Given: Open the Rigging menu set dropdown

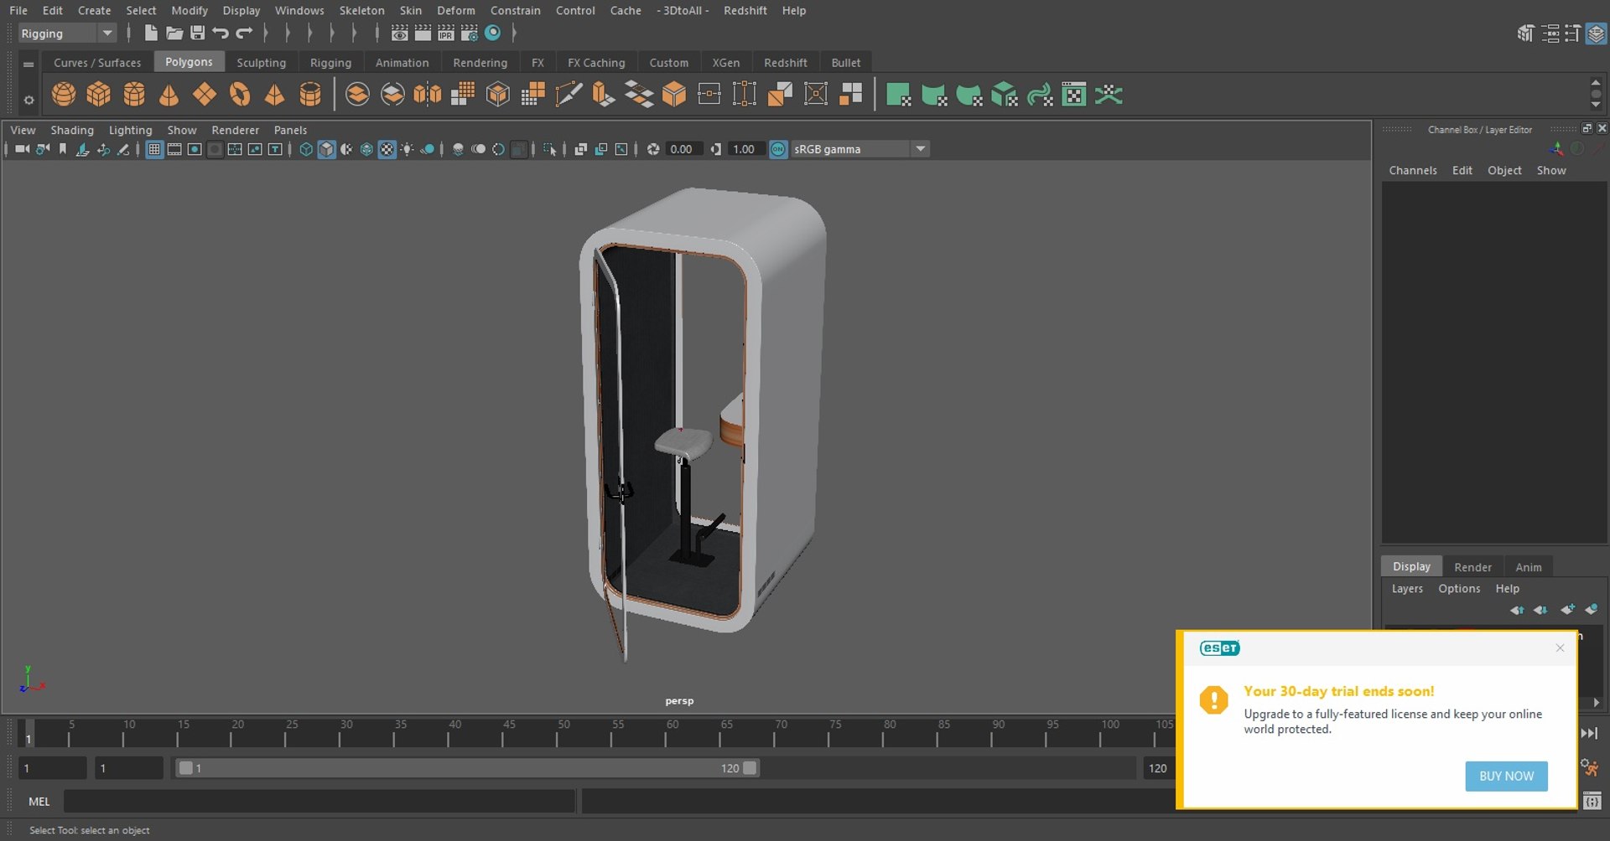Looking at the screenshot, I should click(x=66, y=34).
